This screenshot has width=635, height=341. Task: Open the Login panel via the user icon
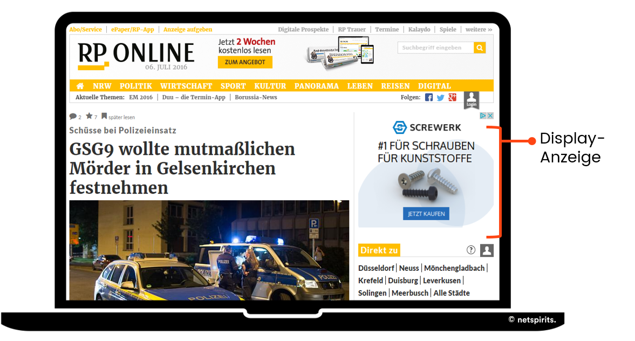point(471,99)
